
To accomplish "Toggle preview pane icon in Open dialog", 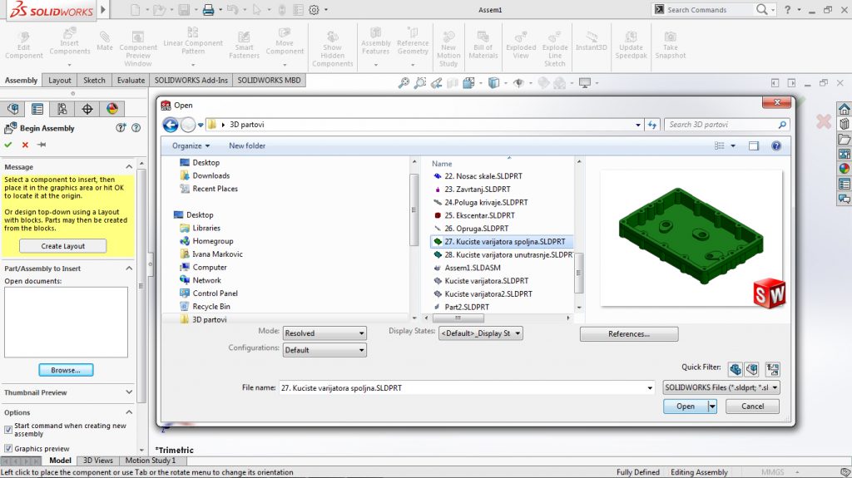I will pos(754,145).
